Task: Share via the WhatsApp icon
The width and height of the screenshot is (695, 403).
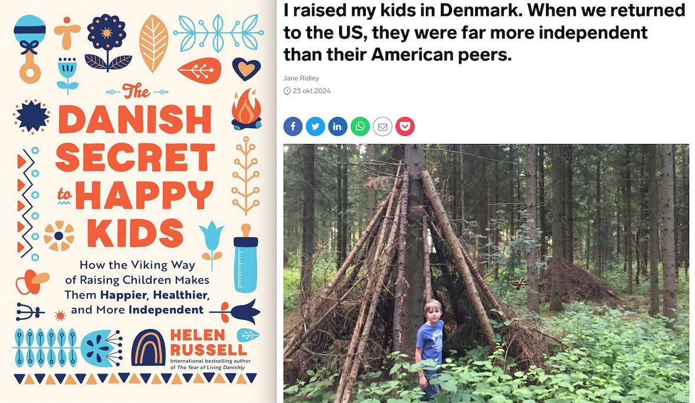Action: click(360, 126)
